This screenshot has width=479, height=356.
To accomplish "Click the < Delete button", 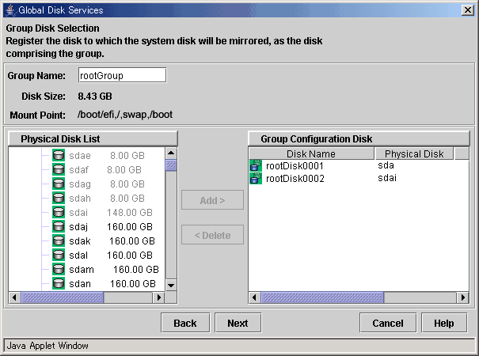I will point(213,235).
